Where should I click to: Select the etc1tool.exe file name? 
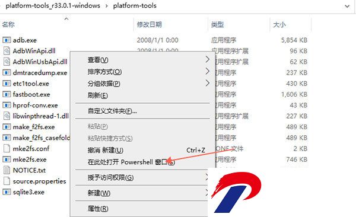31,84
